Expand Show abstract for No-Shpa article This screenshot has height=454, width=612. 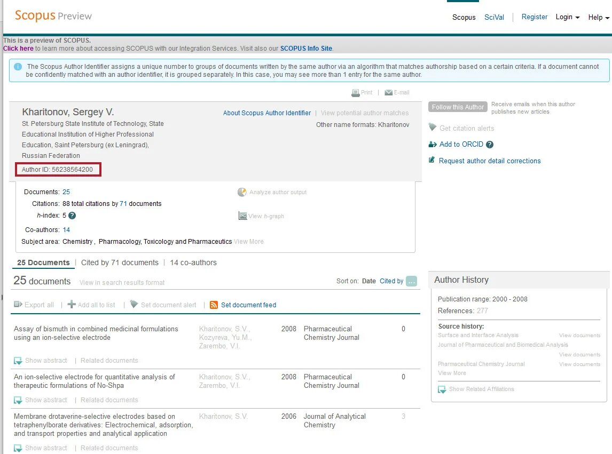46,400
